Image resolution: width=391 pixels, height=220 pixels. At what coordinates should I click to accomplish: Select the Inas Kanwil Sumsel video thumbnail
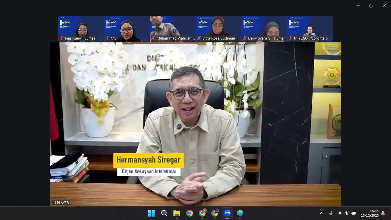pyautogui.click(x=81, y=29)
